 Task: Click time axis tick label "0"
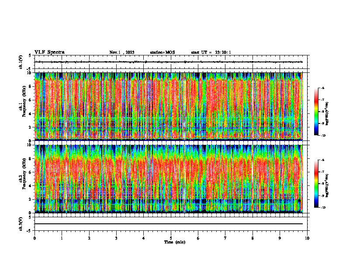point(35,238)
